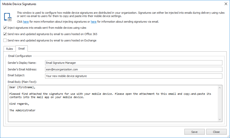Click the Close button

[216, 132]
